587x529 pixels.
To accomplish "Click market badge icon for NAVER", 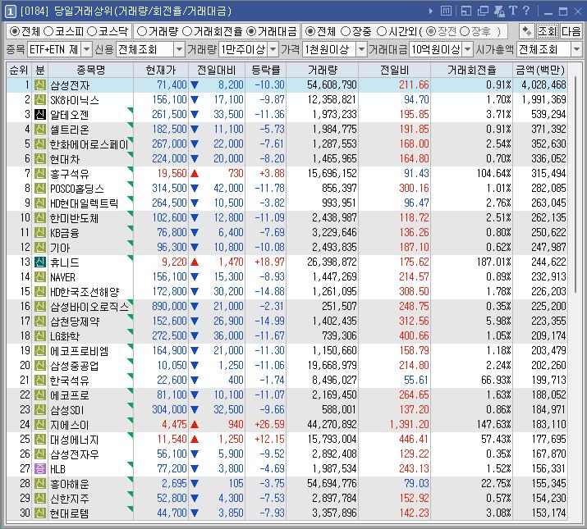I will click(40, 277).
